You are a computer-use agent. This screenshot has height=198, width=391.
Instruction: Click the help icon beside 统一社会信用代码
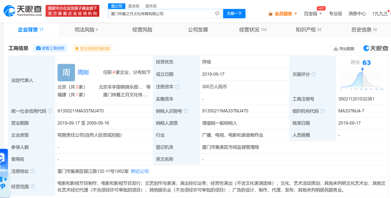pyautogui.click(x=50, y=111)
